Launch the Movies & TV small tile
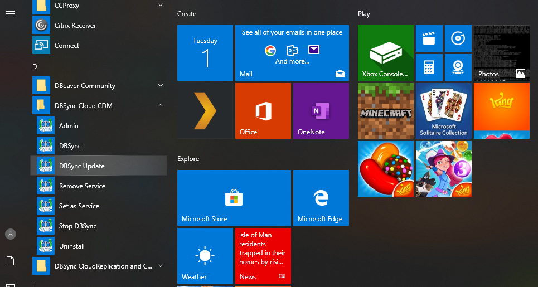538x287 pixels. click(x=429, y=38)
